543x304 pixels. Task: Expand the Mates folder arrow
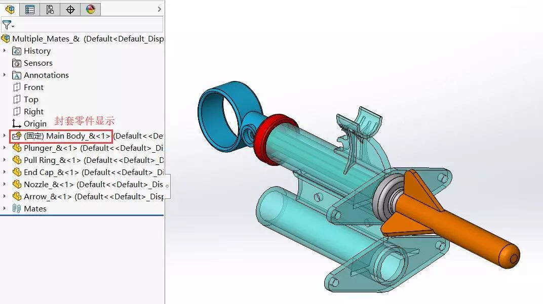[x=5, y=208]
